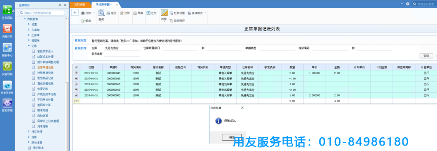Viewport: 437px width, 151px height.
Task: Expand the 入库单 tree node
Action: coord(28,30)
